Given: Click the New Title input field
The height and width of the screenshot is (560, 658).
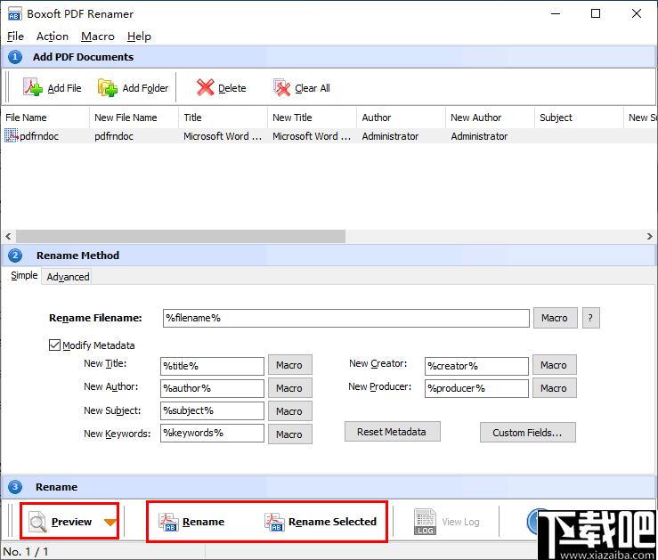Looking at the screenshot, I should pos(213,366).
